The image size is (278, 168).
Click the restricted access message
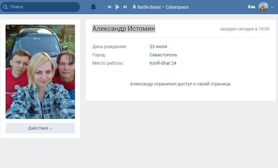(x=181, y=84)
